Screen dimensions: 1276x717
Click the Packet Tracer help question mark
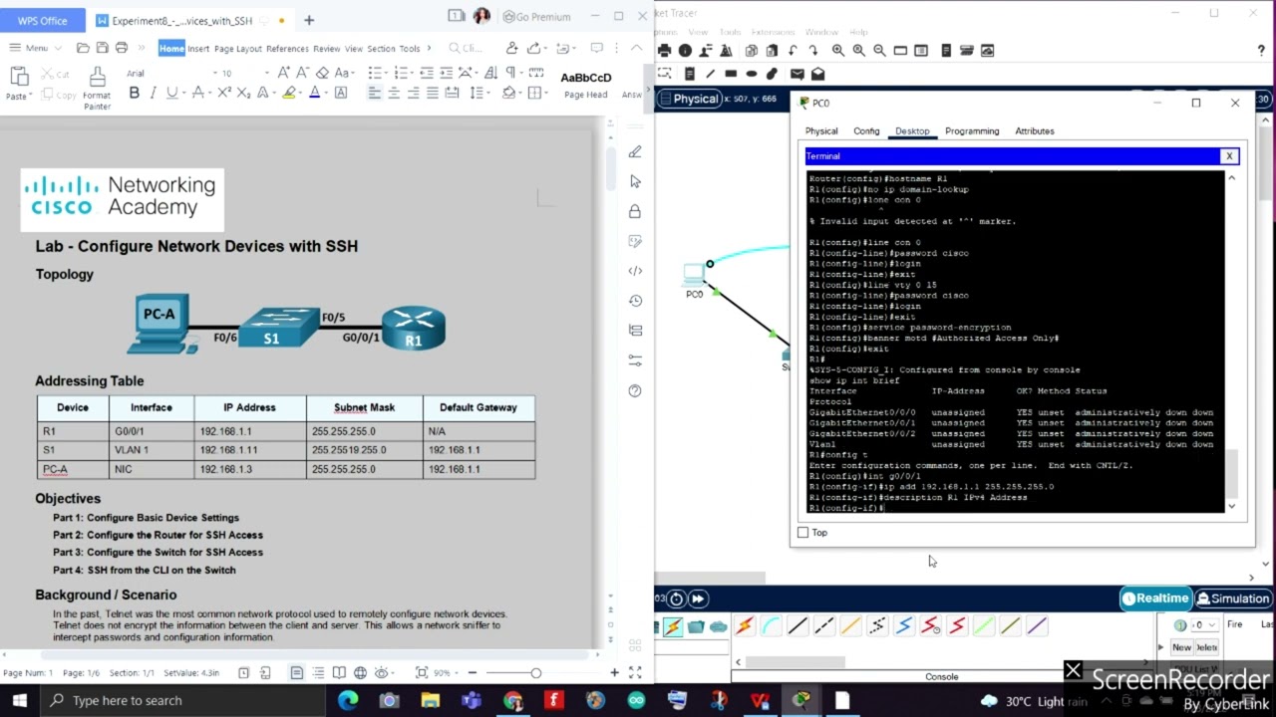1262,51
